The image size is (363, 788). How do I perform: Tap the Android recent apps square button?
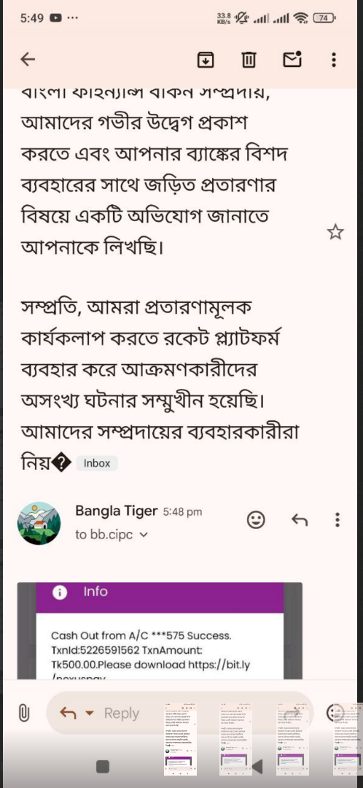(x=103, y=766)
